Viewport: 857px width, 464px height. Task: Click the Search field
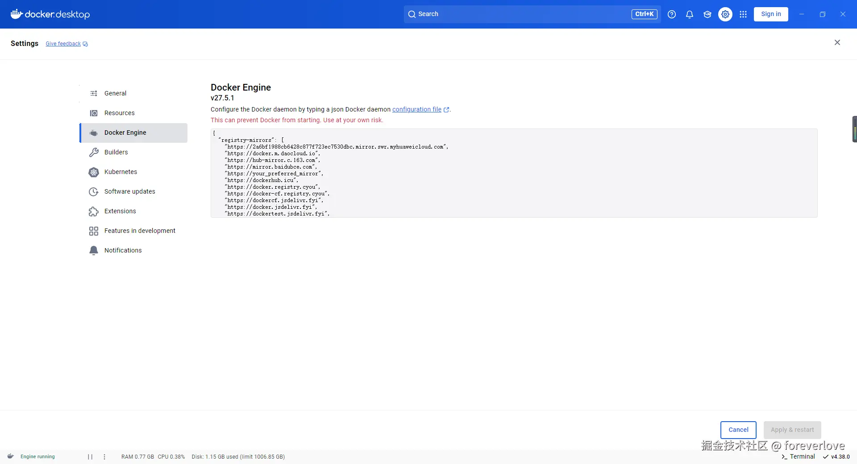532,14
